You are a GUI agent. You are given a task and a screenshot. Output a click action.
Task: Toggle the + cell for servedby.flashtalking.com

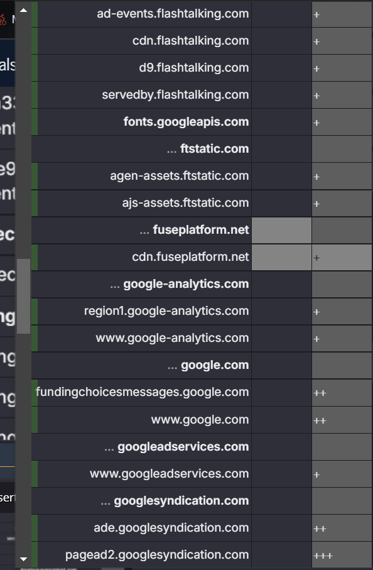(342, 95)
